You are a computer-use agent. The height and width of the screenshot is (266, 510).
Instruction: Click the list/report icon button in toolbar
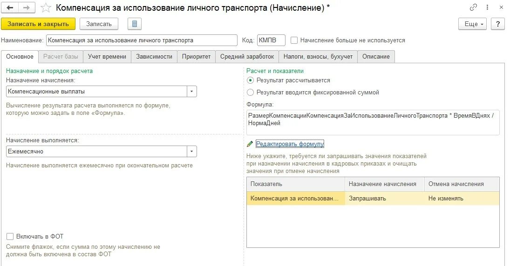pos(134,24)
